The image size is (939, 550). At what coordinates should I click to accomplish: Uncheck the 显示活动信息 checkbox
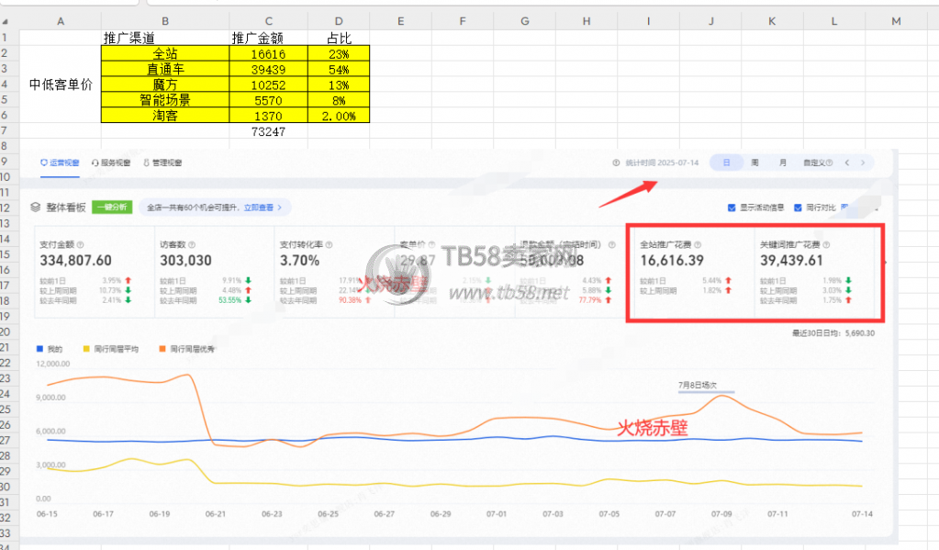click(x=732, y=208)
